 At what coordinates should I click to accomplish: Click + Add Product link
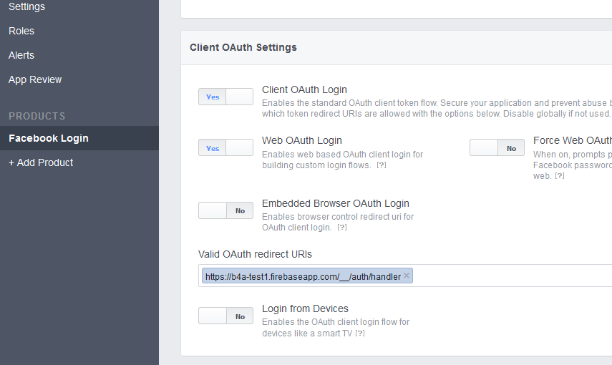click(41, 162)
